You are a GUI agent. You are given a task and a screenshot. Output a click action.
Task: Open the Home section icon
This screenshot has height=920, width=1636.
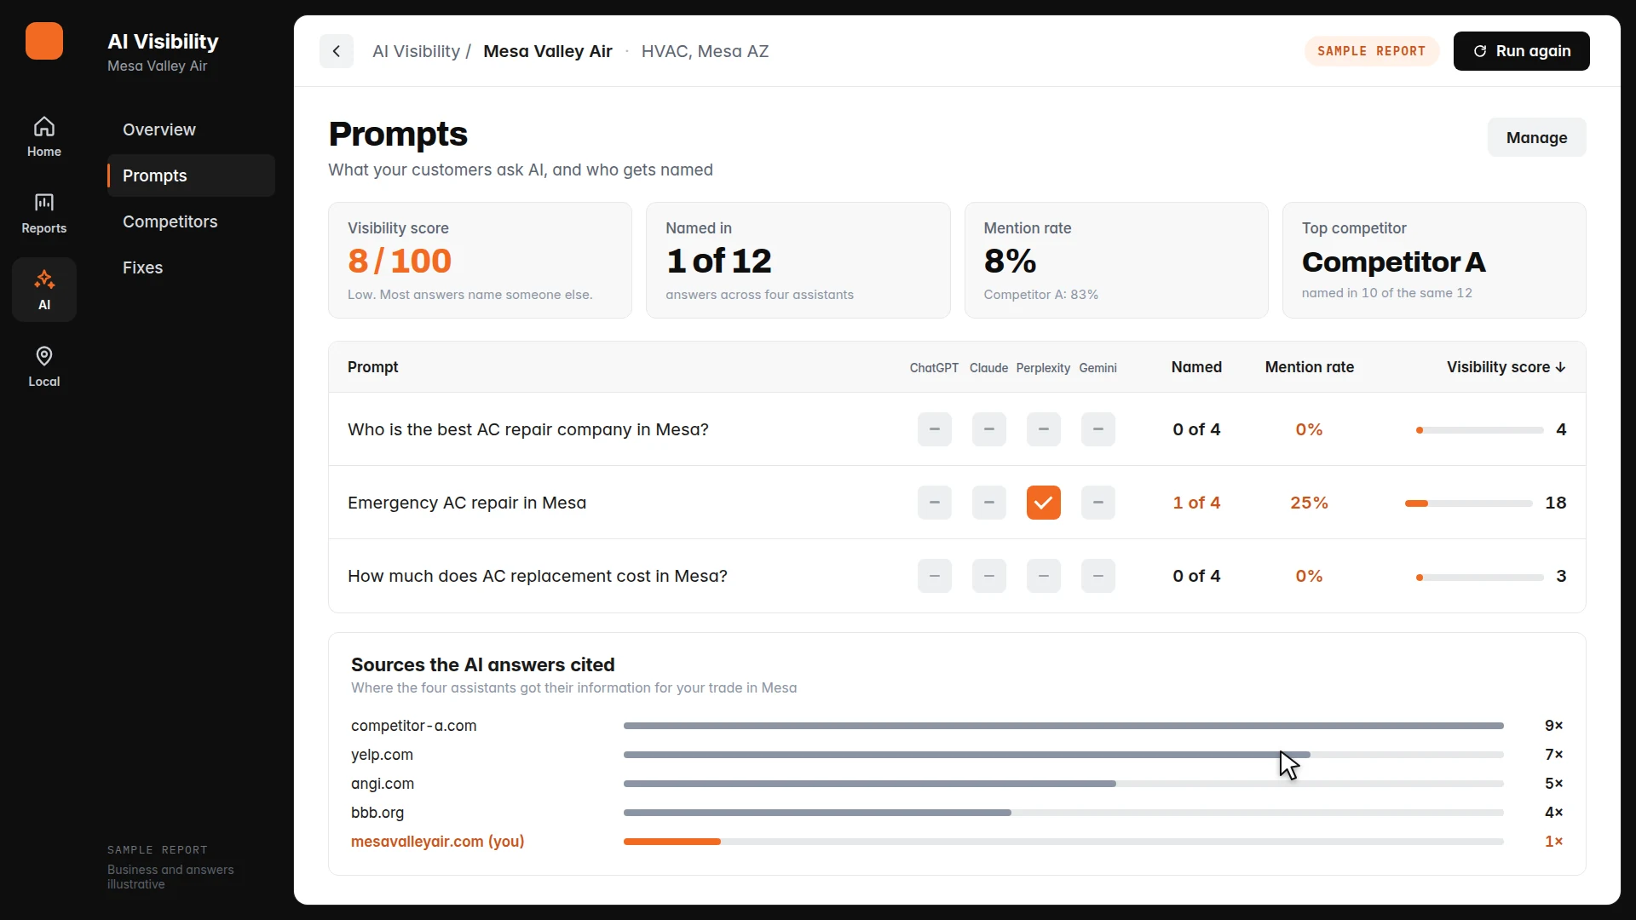pyautogui.click(x=44, y=127)
